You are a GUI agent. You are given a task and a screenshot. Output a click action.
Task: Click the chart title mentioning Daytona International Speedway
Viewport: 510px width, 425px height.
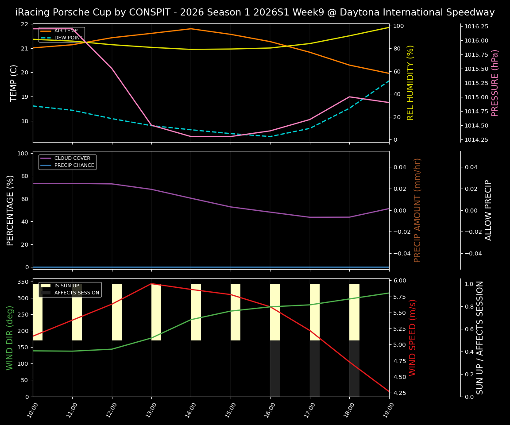255,12
